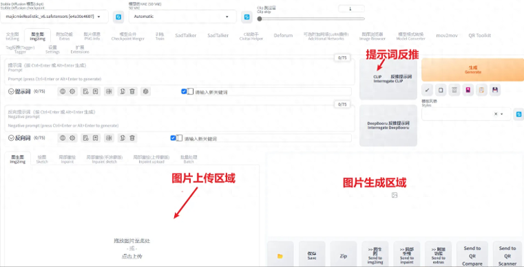Image resolution: width=524 pixels, height=267 pixels.
Task: Clear the negative prompt with the 反向词 trash icon
Action: 132,138
